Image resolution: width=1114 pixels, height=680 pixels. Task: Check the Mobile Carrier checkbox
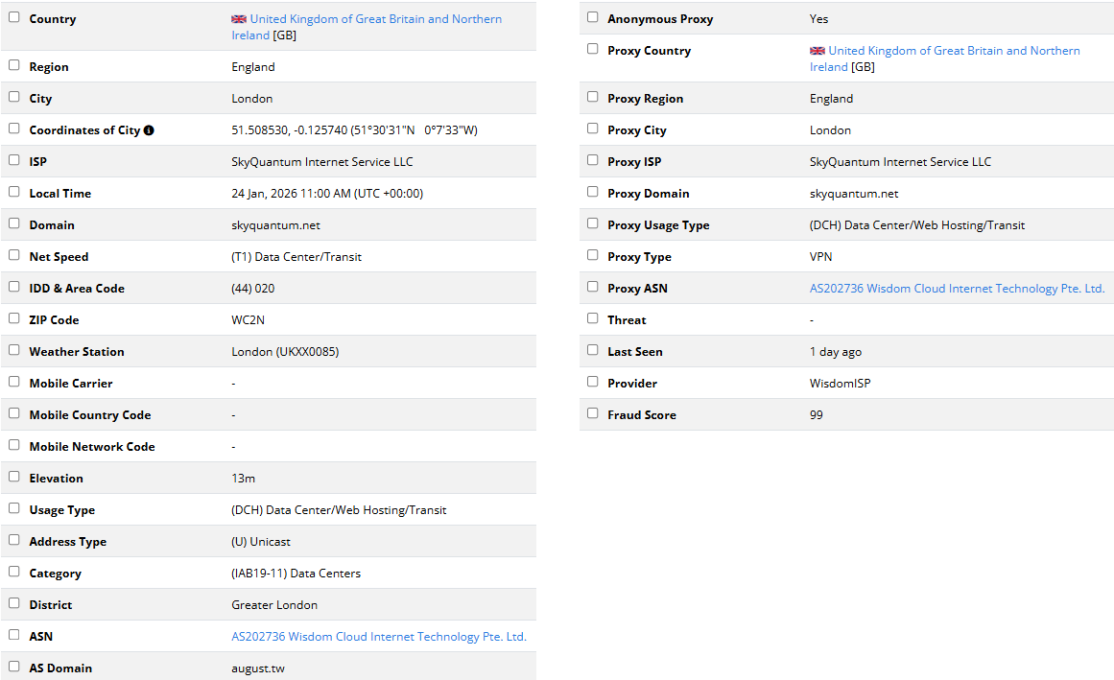click(x=14, y=382)
